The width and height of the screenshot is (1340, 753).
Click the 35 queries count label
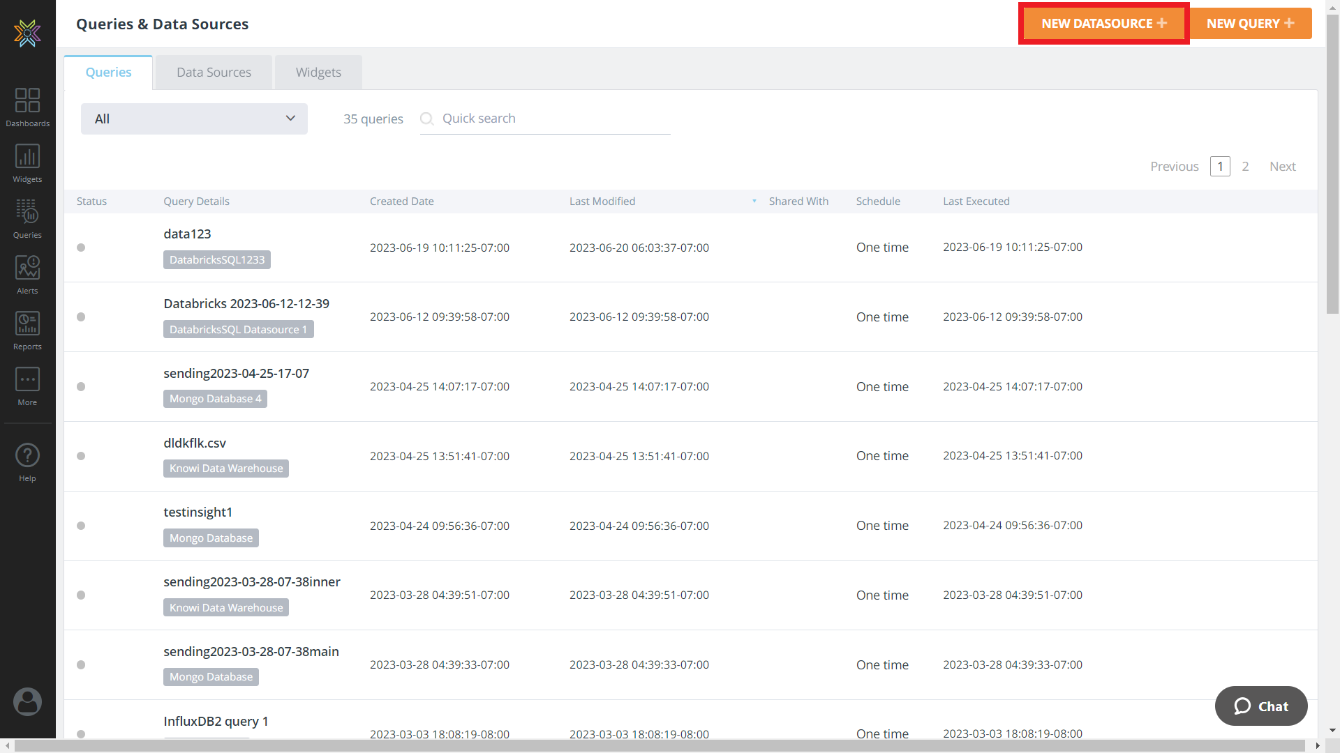373,119
